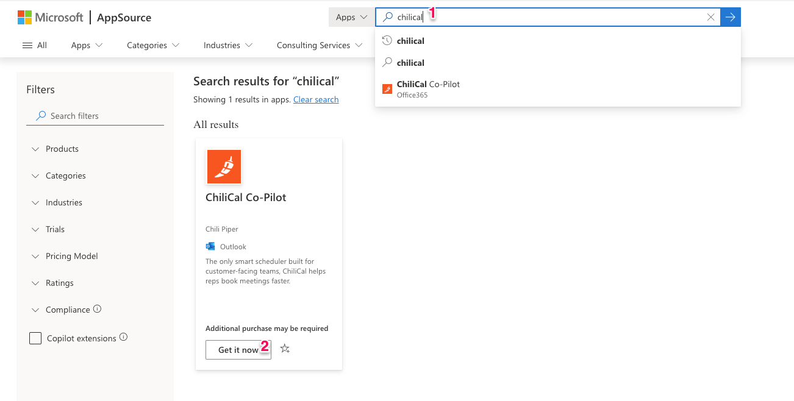
Task: Enable the Copilot extensions checkbox
Action: click(35, 338)
